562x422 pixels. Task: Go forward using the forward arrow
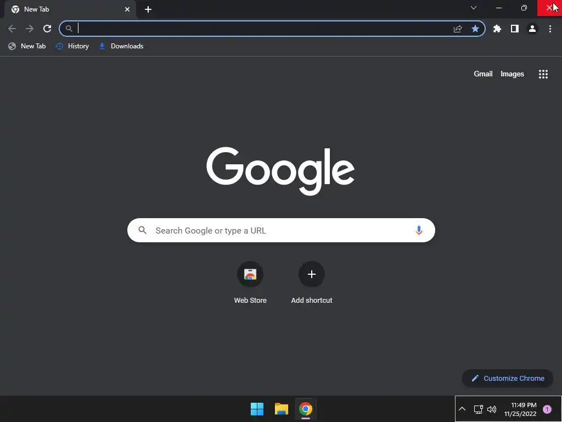pyautogui.click(x=30, y=29)
